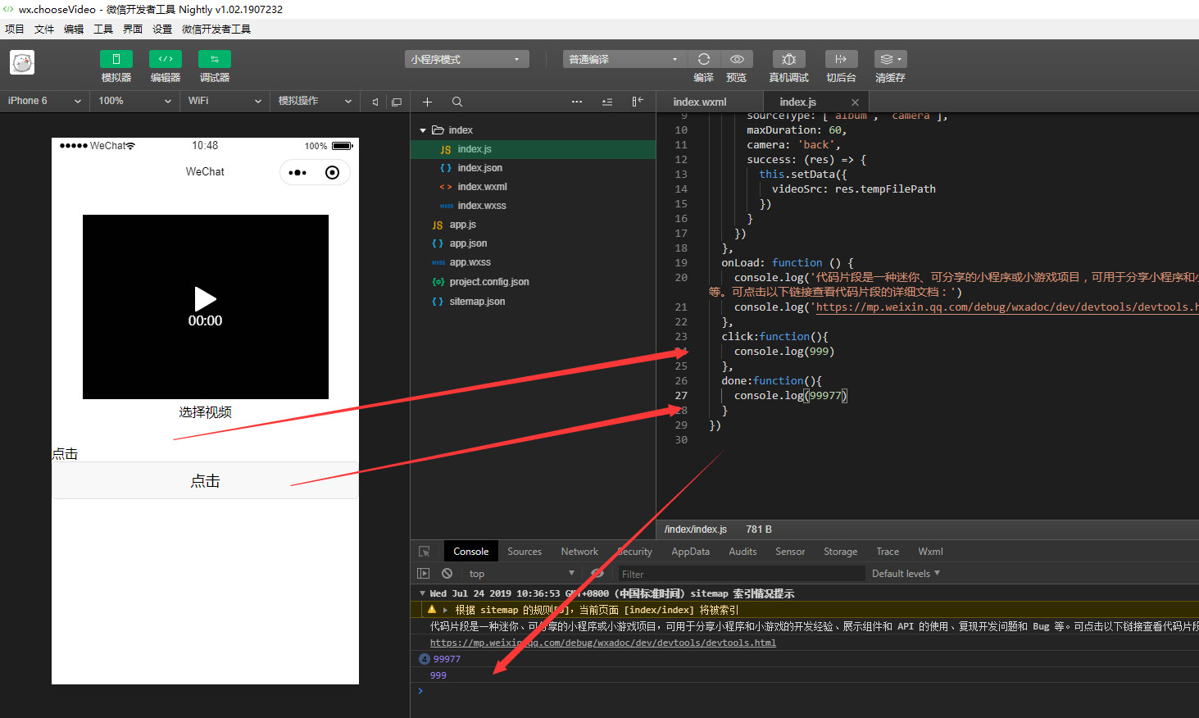Click the console Filter input field

741,574
